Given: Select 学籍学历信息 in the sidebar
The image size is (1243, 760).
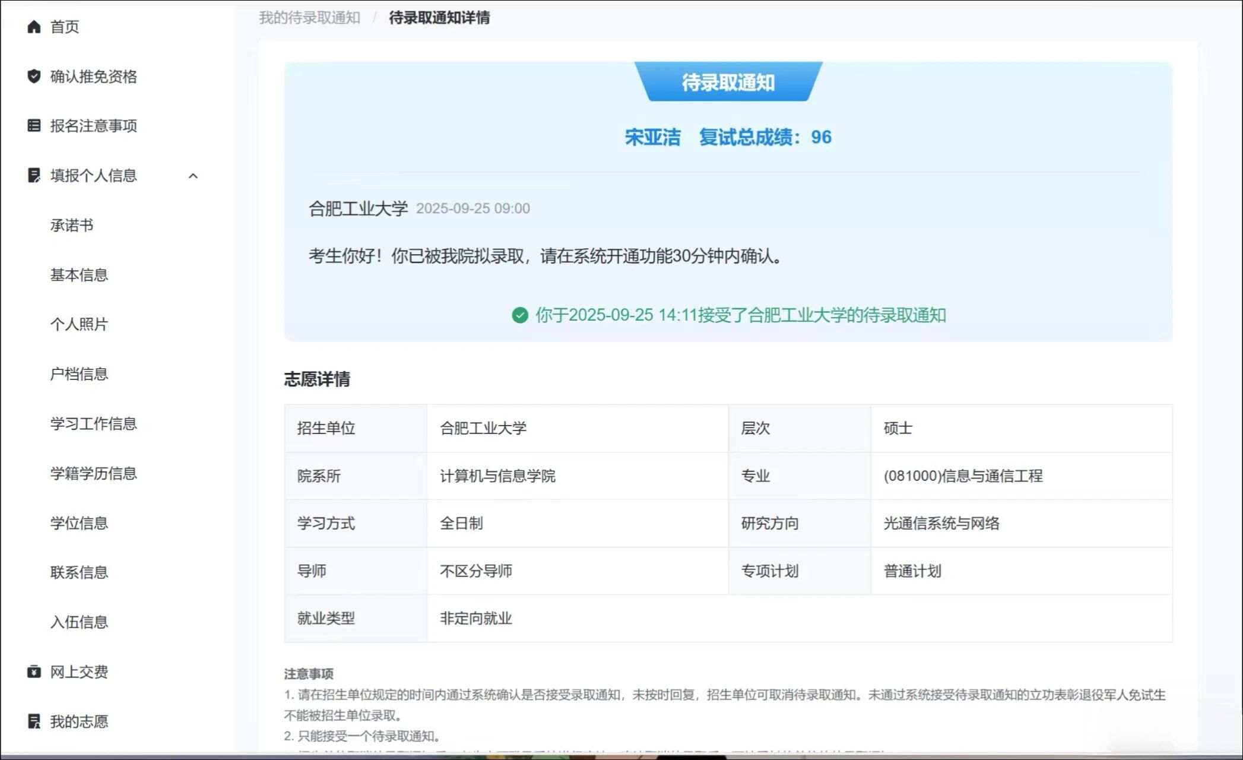Looking at the screenshot, I should click(93, 473).
